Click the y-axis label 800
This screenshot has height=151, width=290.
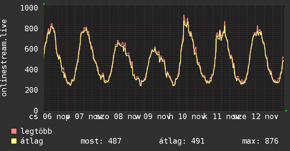[31, 28]
